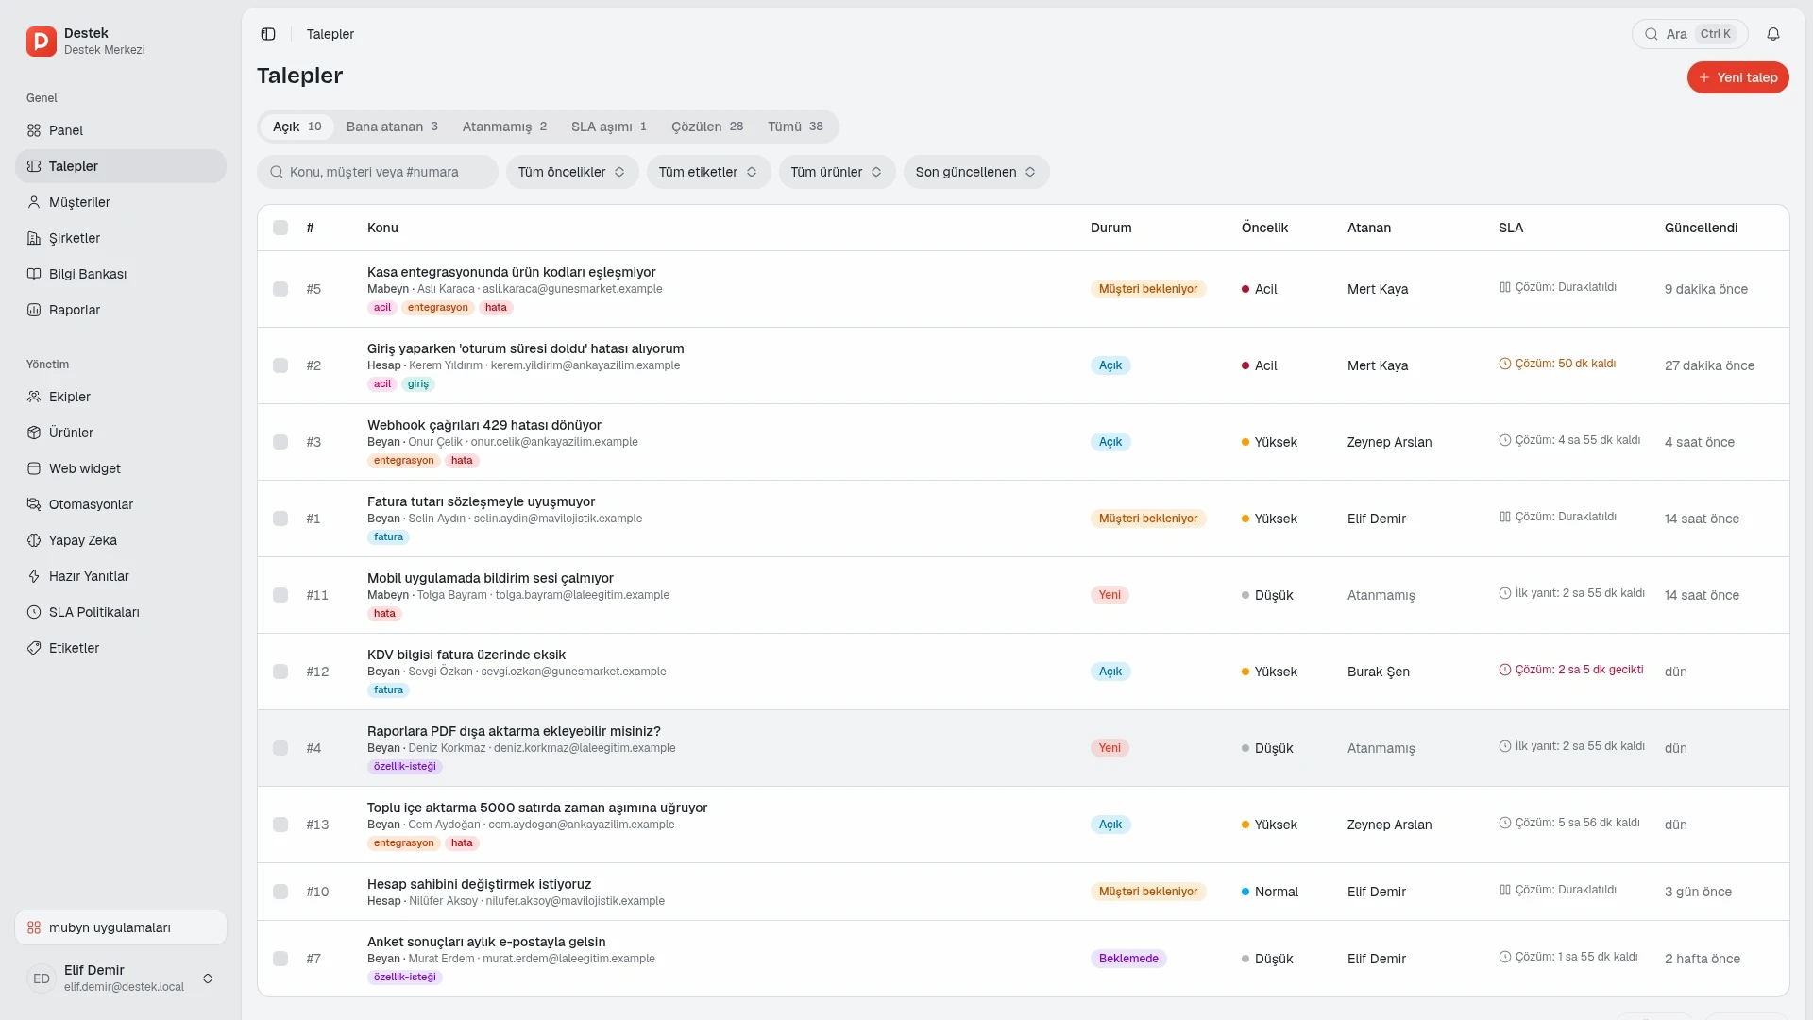Open Otomasyonlar page
1813x1020 pixels.
(x=121, y=504)
